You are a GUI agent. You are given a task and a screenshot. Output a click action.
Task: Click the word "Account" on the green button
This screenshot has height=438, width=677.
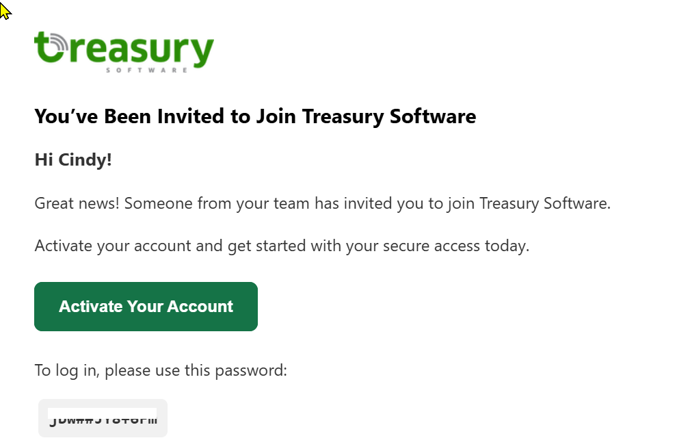pyautogui.click(x=201, y=307)
